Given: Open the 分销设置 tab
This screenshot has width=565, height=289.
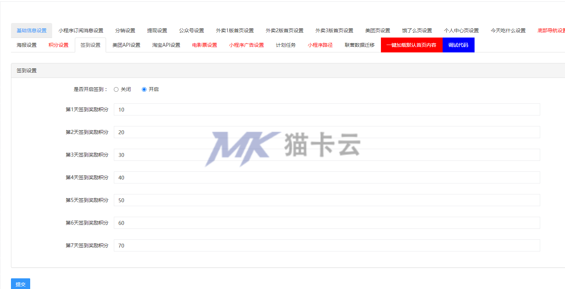Looking at the screenshot, I should click(x=125, y=30).
